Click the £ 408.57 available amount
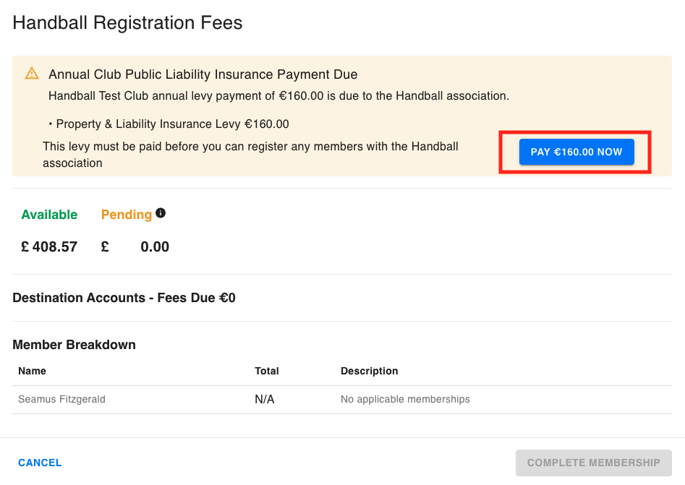This screenshot has height=485, width=685. [x=49, y=247]
